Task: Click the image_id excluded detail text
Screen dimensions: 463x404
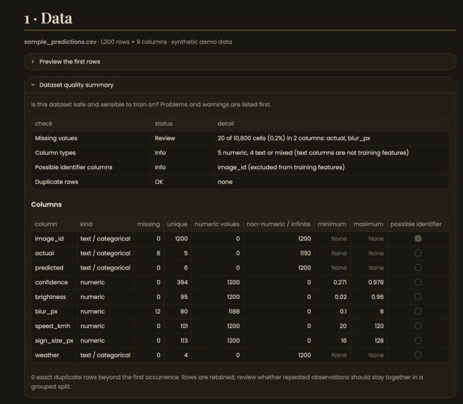Action: [x=281, y=167]
